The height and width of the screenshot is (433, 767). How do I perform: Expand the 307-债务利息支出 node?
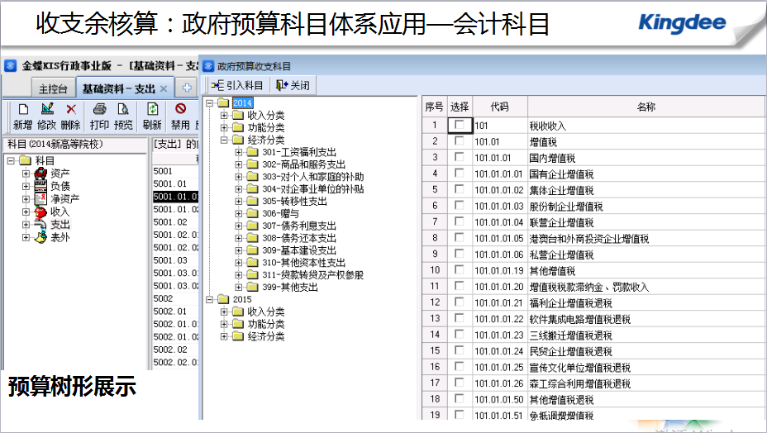tap(238, 226)
